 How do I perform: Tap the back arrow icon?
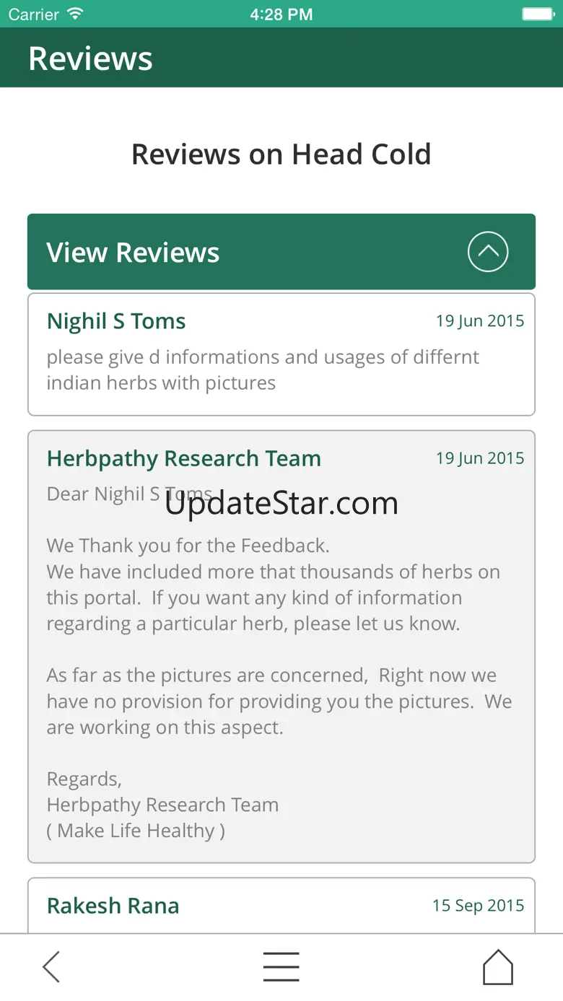tap(51, 966)
